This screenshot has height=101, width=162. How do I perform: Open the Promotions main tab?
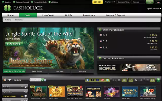coord(89,15)
